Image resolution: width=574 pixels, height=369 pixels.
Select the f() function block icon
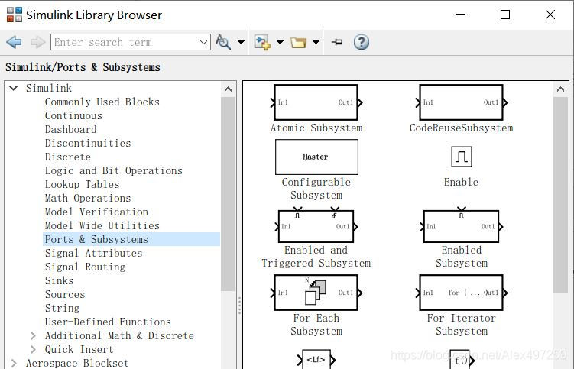[461, 360]
